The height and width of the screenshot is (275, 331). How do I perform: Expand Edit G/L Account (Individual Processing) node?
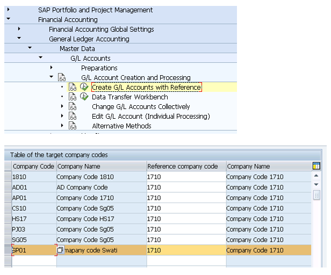pyautogui.click(x=62, y=116)
